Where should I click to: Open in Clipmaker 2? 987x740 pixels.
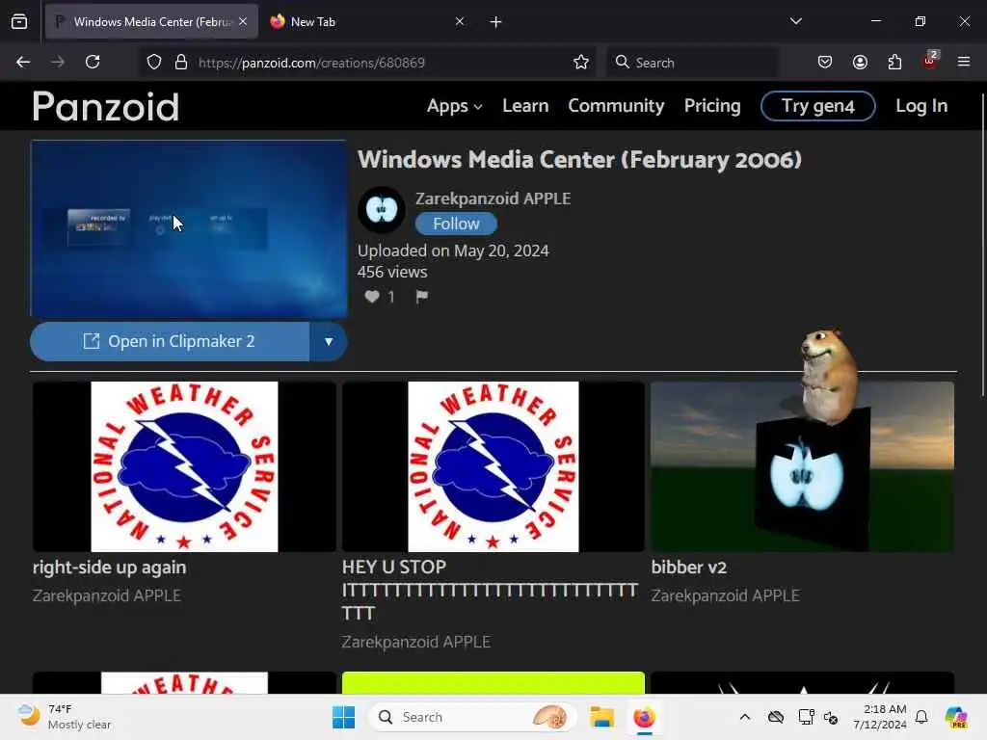pyautogui.click(x=170, y=342)
